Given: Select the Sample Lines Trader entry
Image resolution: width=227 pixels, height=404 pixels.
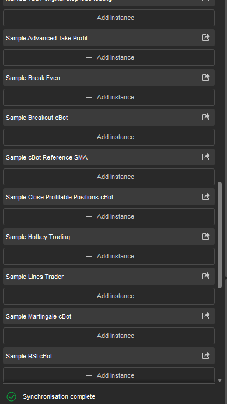Looking at the screenshot, I should (109, 276).
